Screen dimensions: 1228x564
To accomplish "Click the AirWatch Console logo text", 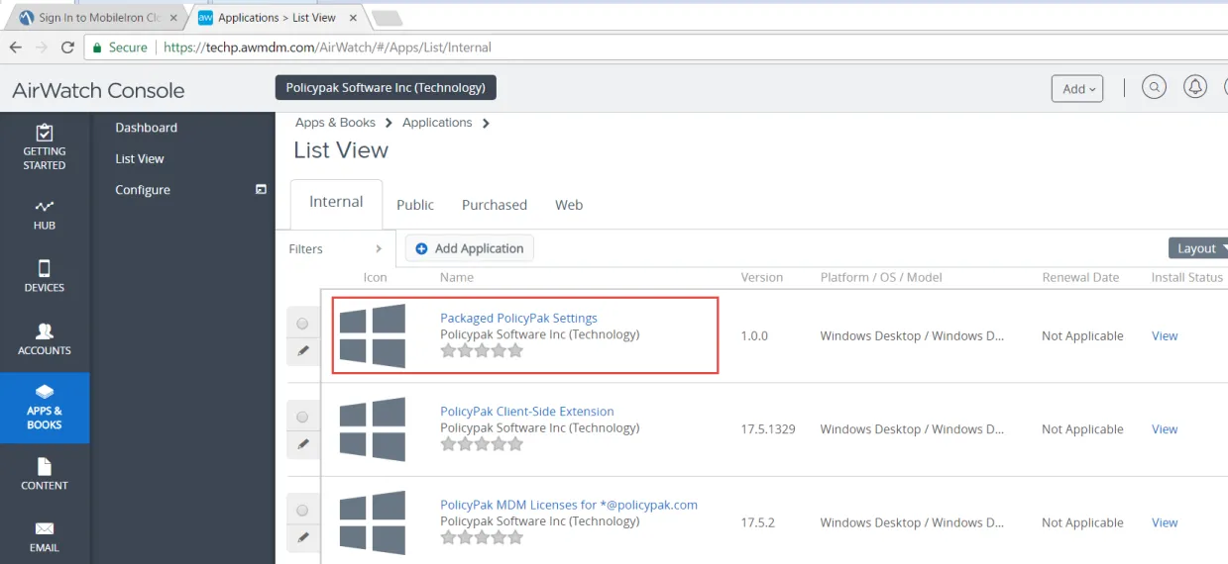I will click(98, 90).
